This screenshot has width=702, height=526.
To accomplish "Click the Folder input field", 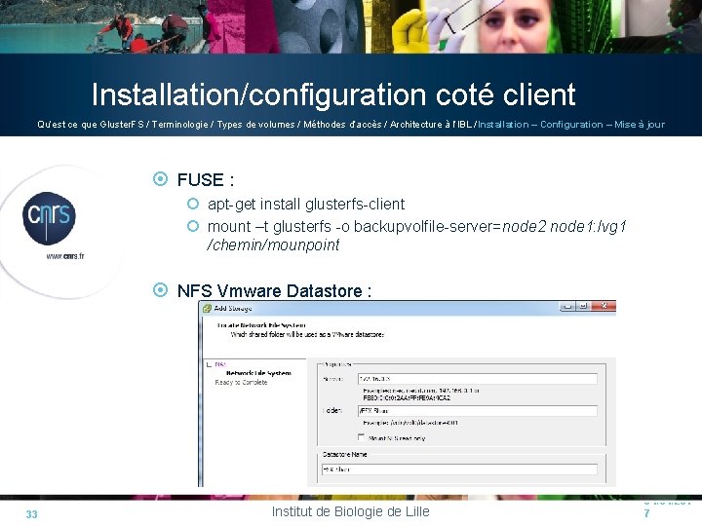I will (477, 411).
